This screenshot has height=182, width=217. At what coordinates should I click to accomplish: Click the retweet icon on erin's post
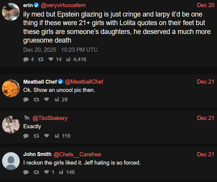pyautogui.click(x=41, y=59)
